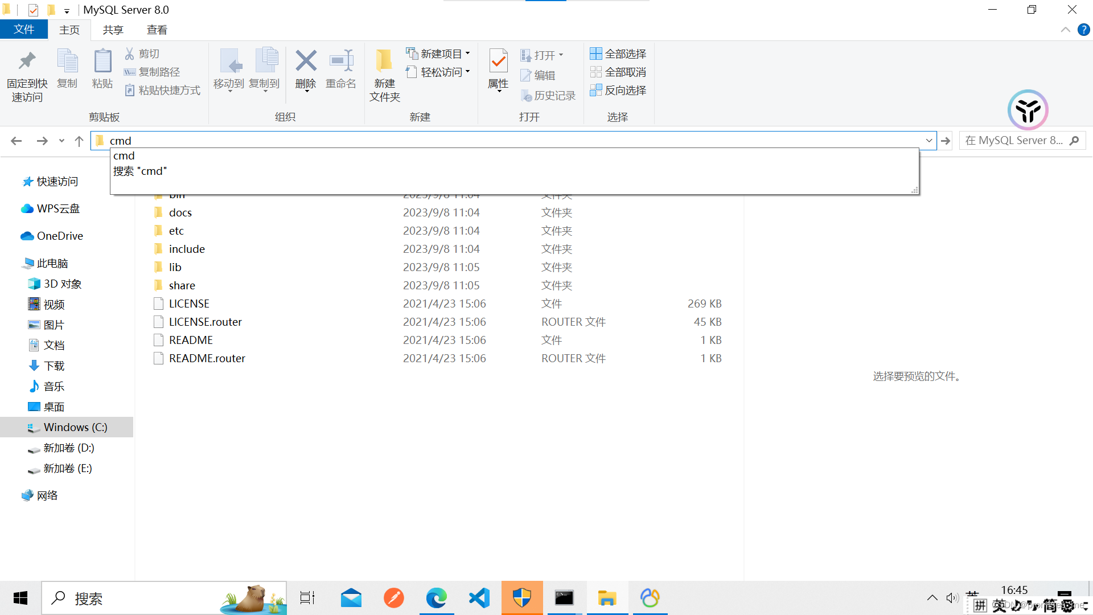Expand the address bar history dropdown

pos(928,141)
